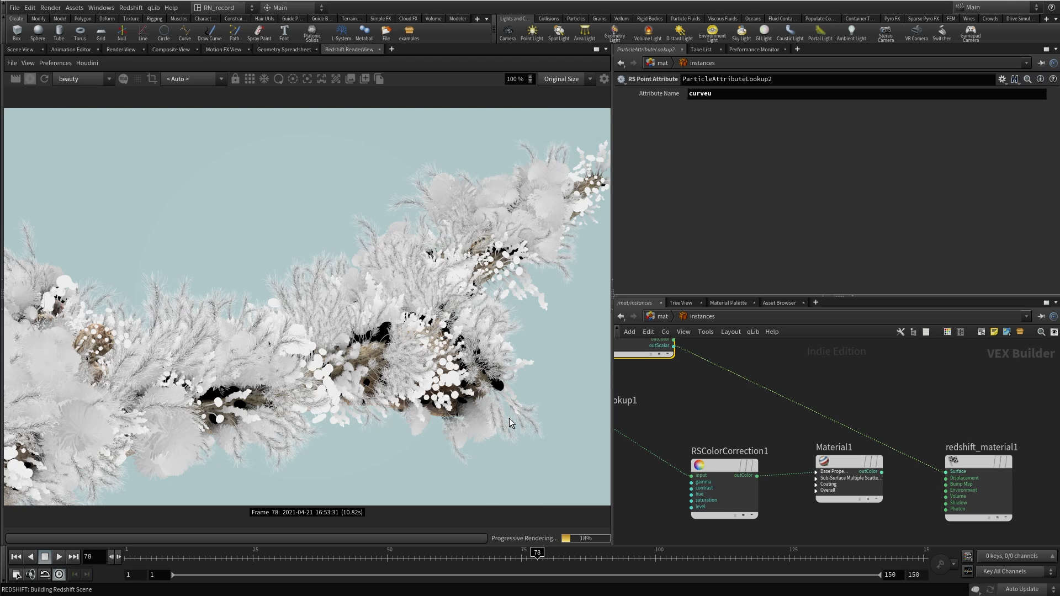This screenshot has height=596, width=1060.
Task: Open the Key All Channels dropdown
Action: tap(1016, 572)
